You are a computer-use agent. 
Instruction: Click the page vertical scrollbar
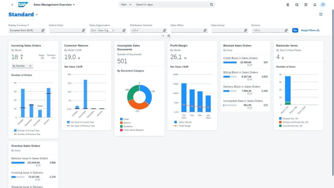pos(333,92)
